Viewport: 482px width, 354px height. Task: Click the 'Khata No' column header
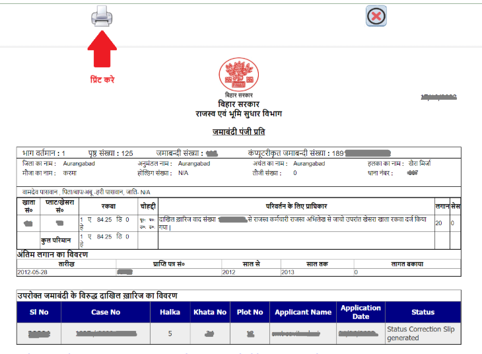pyautogui.click(x=210, y=312)
